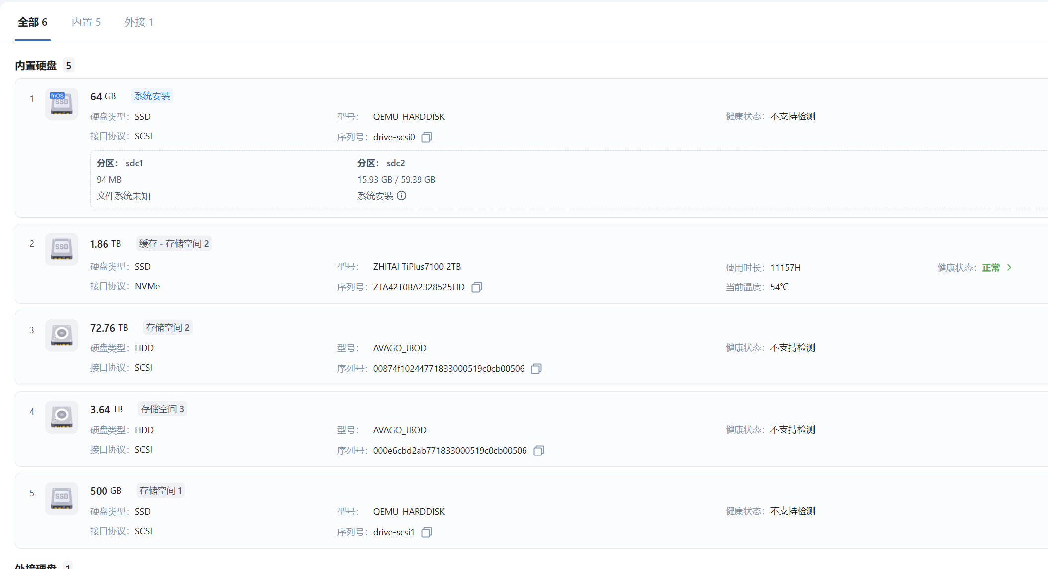Click the info icon next to sdc2 系统安装
The image size is (1048, 569).
402,196
